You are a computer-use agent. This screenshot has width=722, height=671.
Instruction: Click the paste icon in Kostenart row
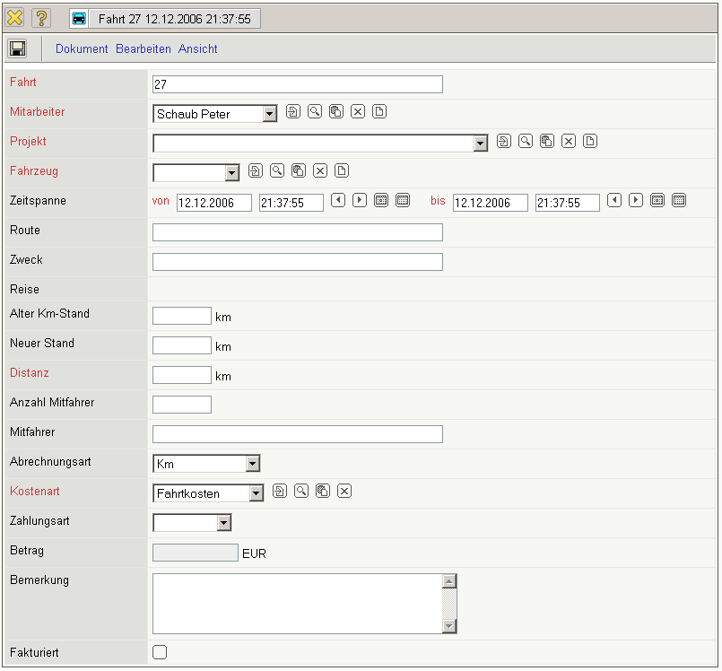[x=323, y=492]
